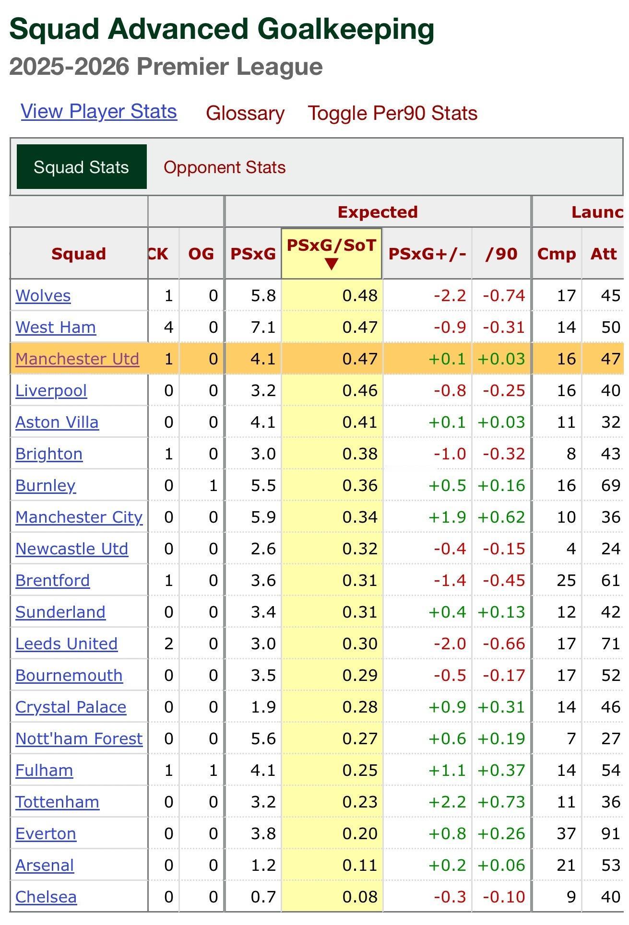Viewport: 629px width, 925px height.
Task: Go to the Nott'ham Forest squad page
Action: tap(79, 738)
